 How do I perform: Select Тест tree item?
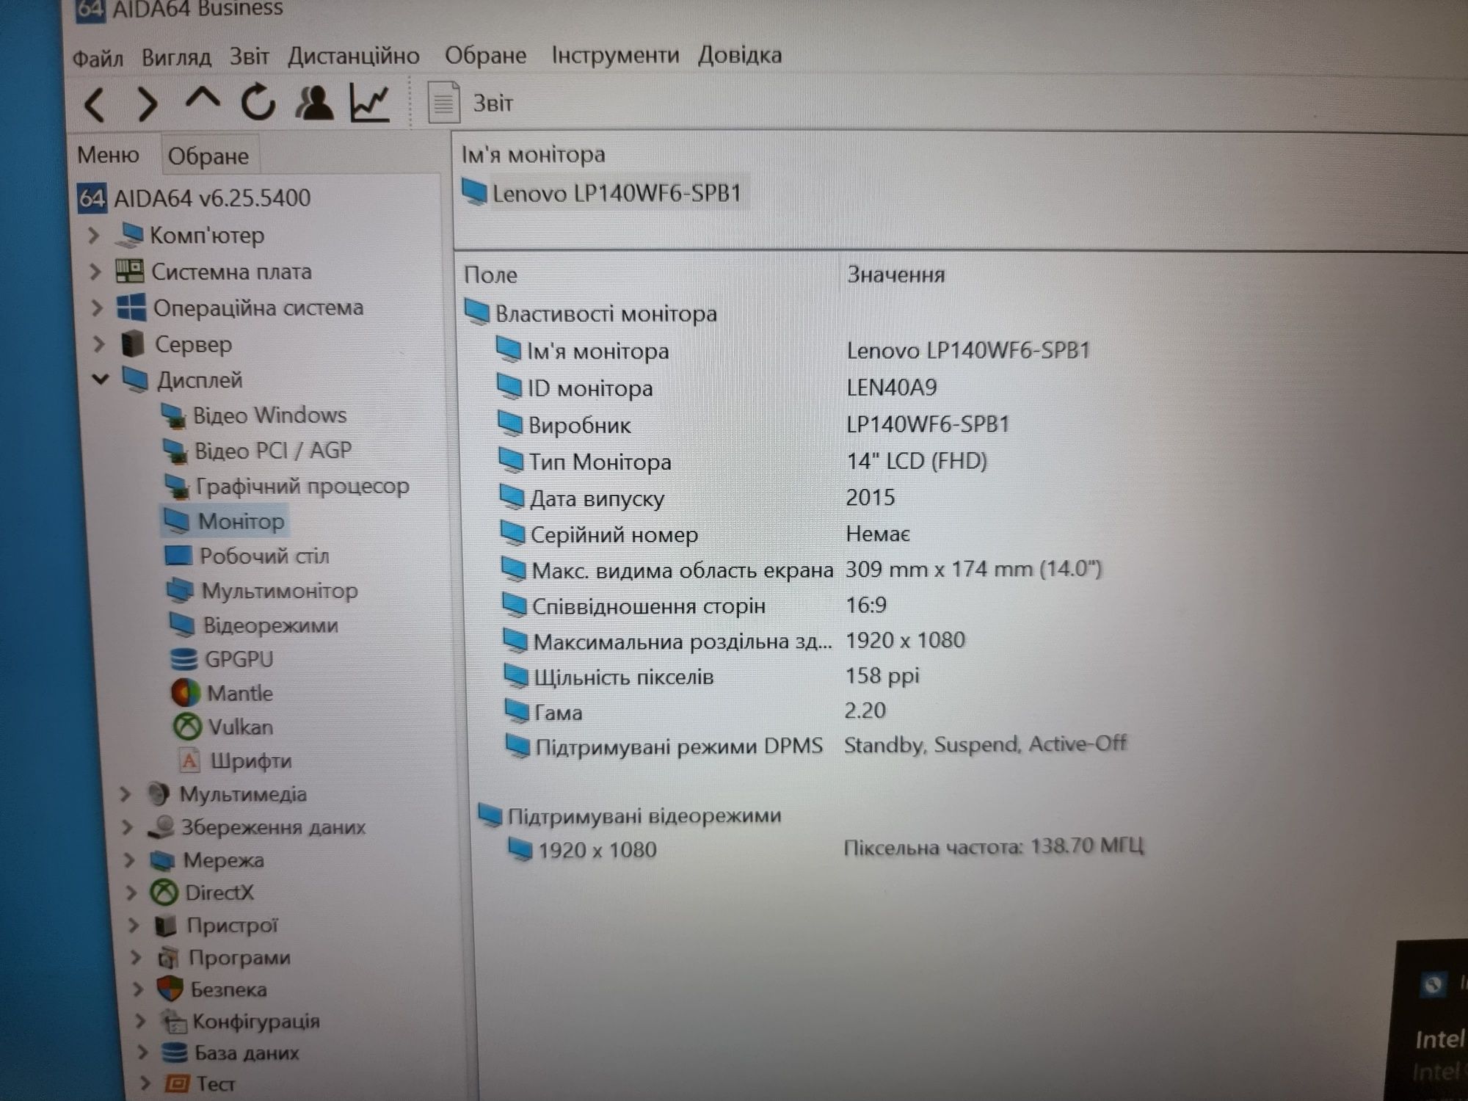tap(200, 1083)
